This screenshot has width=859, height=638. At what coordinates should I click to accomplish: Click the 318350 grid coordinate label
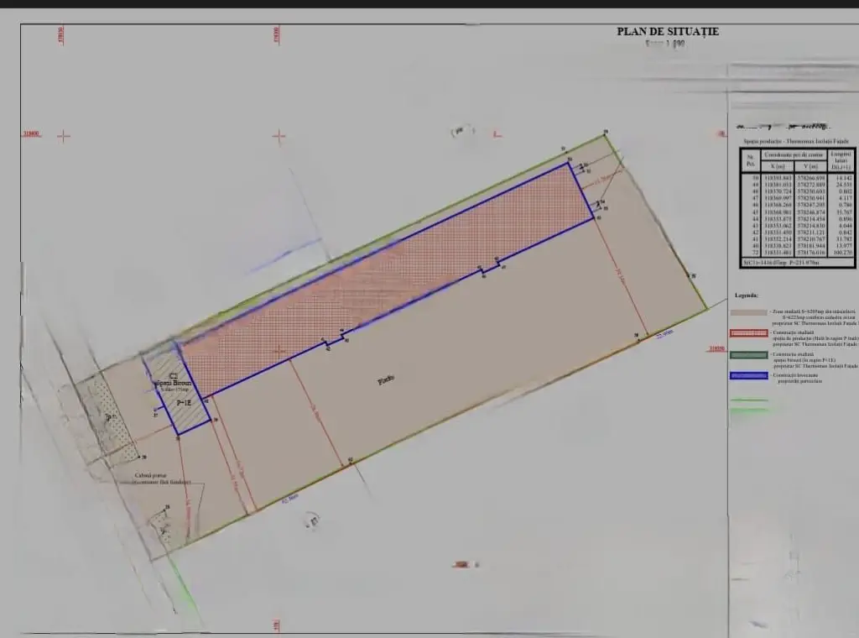tap(716, 348)
